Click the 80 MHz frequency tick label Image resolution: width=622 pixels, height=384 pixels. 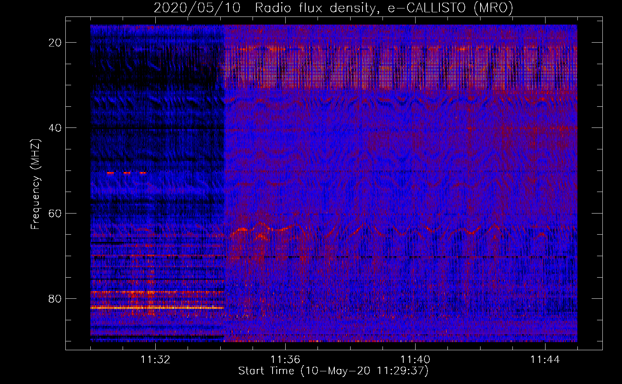(55, 298)
